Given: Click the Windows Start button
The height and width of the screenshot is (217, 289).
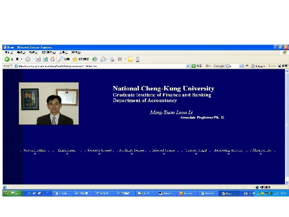Looking at the screenshot, I should pyautogui.click(x=12, y=193).
